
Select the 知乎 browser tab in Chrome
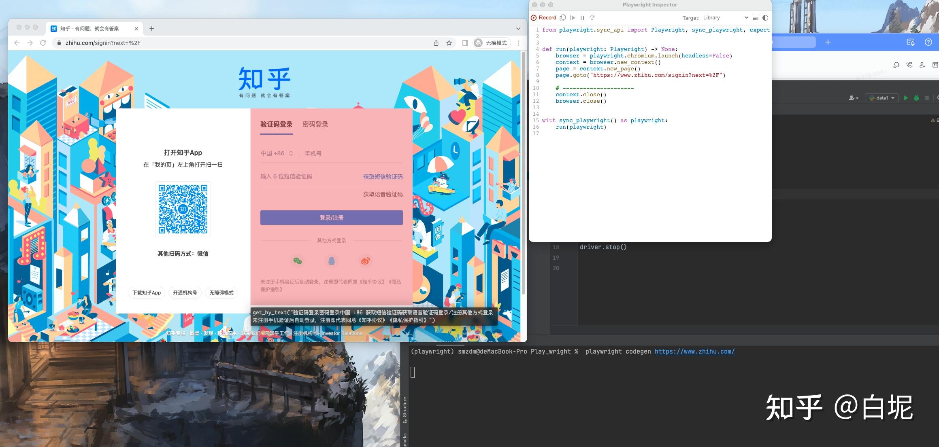(88, 28)
